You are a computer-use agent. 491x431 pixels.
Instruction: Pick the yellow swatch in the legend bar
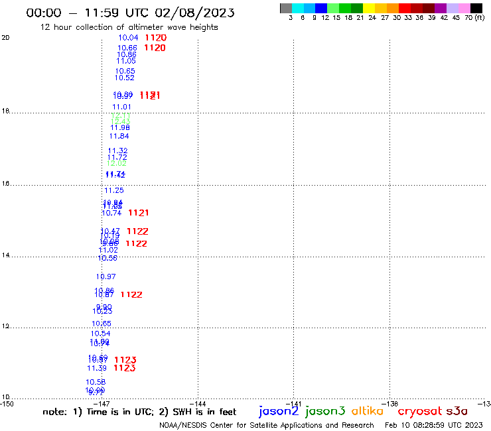369,8
